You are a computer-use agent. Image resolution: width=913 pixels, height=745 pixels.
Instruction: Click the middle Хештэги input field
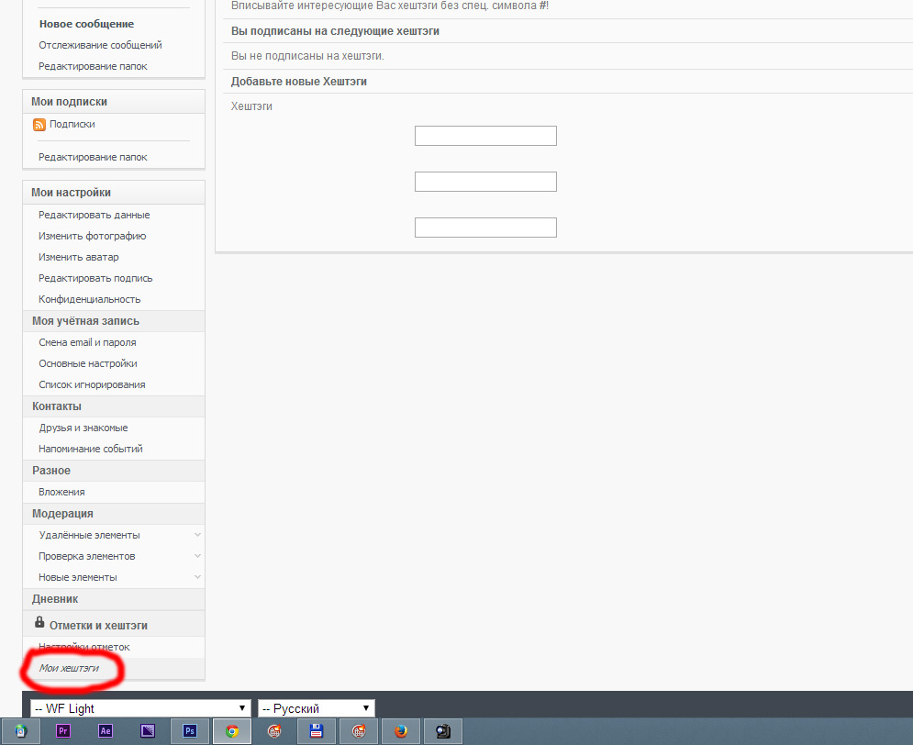pos(485,182)
